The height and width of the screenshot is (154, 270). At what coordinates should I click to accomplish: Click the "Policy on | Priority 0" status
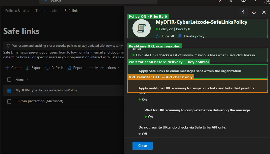pyautogui.click(x=175, y=29)
